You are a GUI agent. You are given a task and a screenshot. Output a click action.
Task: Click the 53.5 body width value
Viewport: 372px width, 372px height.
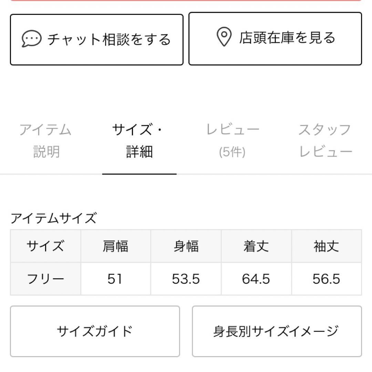[186, 279]
